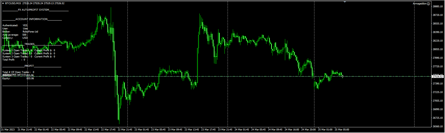Click the 28555.10 price axis label
The height and width of the screenshot is (133, 445).
tap(438, 24)
